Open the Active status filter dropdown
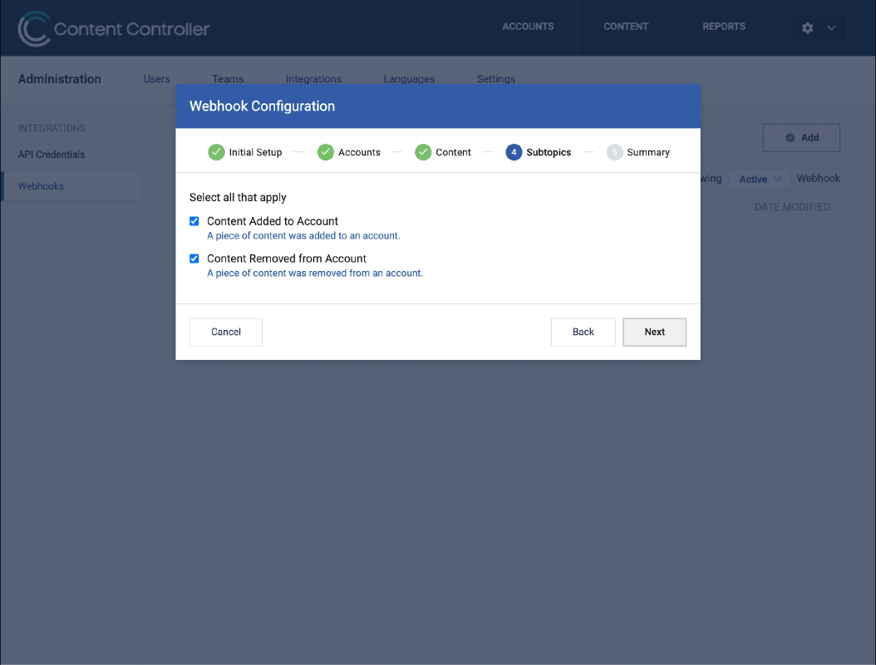876x665 pixels. coord(760,179)
